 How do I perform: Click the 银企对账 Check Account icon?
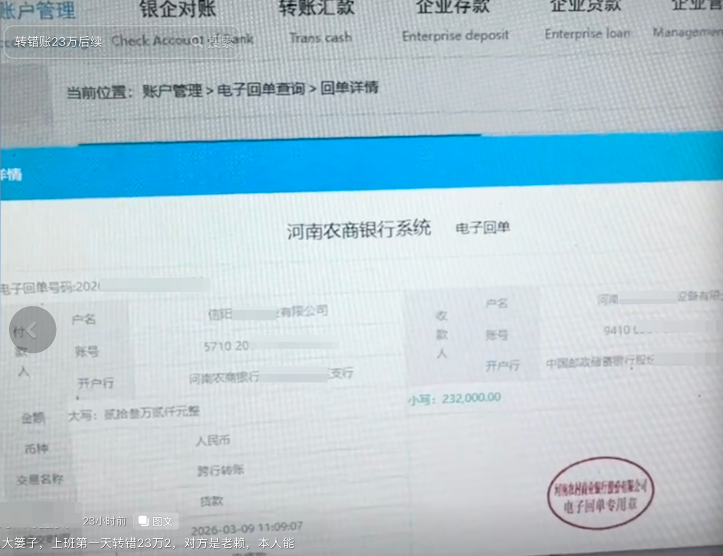tap(176, 11)
